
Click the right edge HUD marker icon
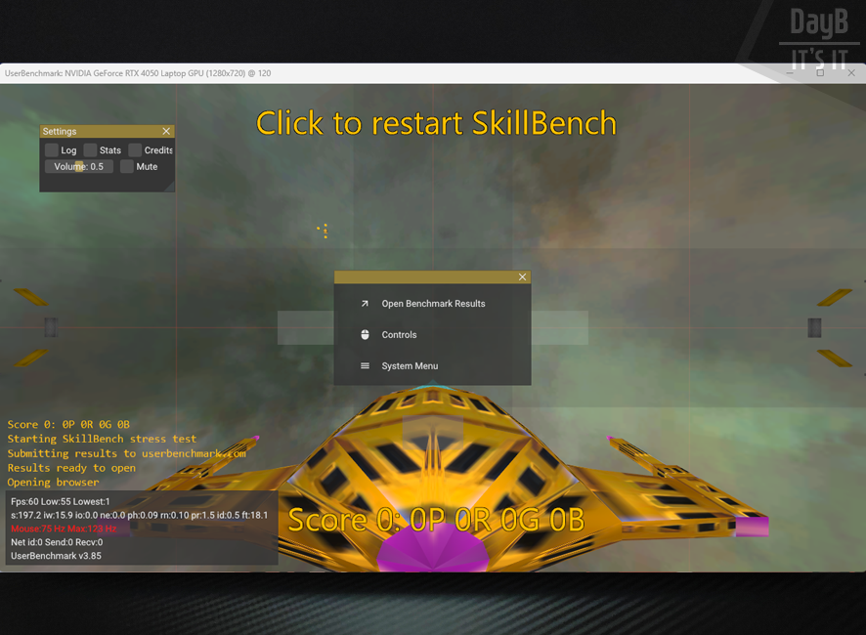tap(814, 327)
